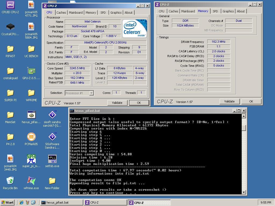Select the CPU tab in right CPU-Z window
Screen dimensions: 275x206
pyautogui.click(x=161, y=11)
